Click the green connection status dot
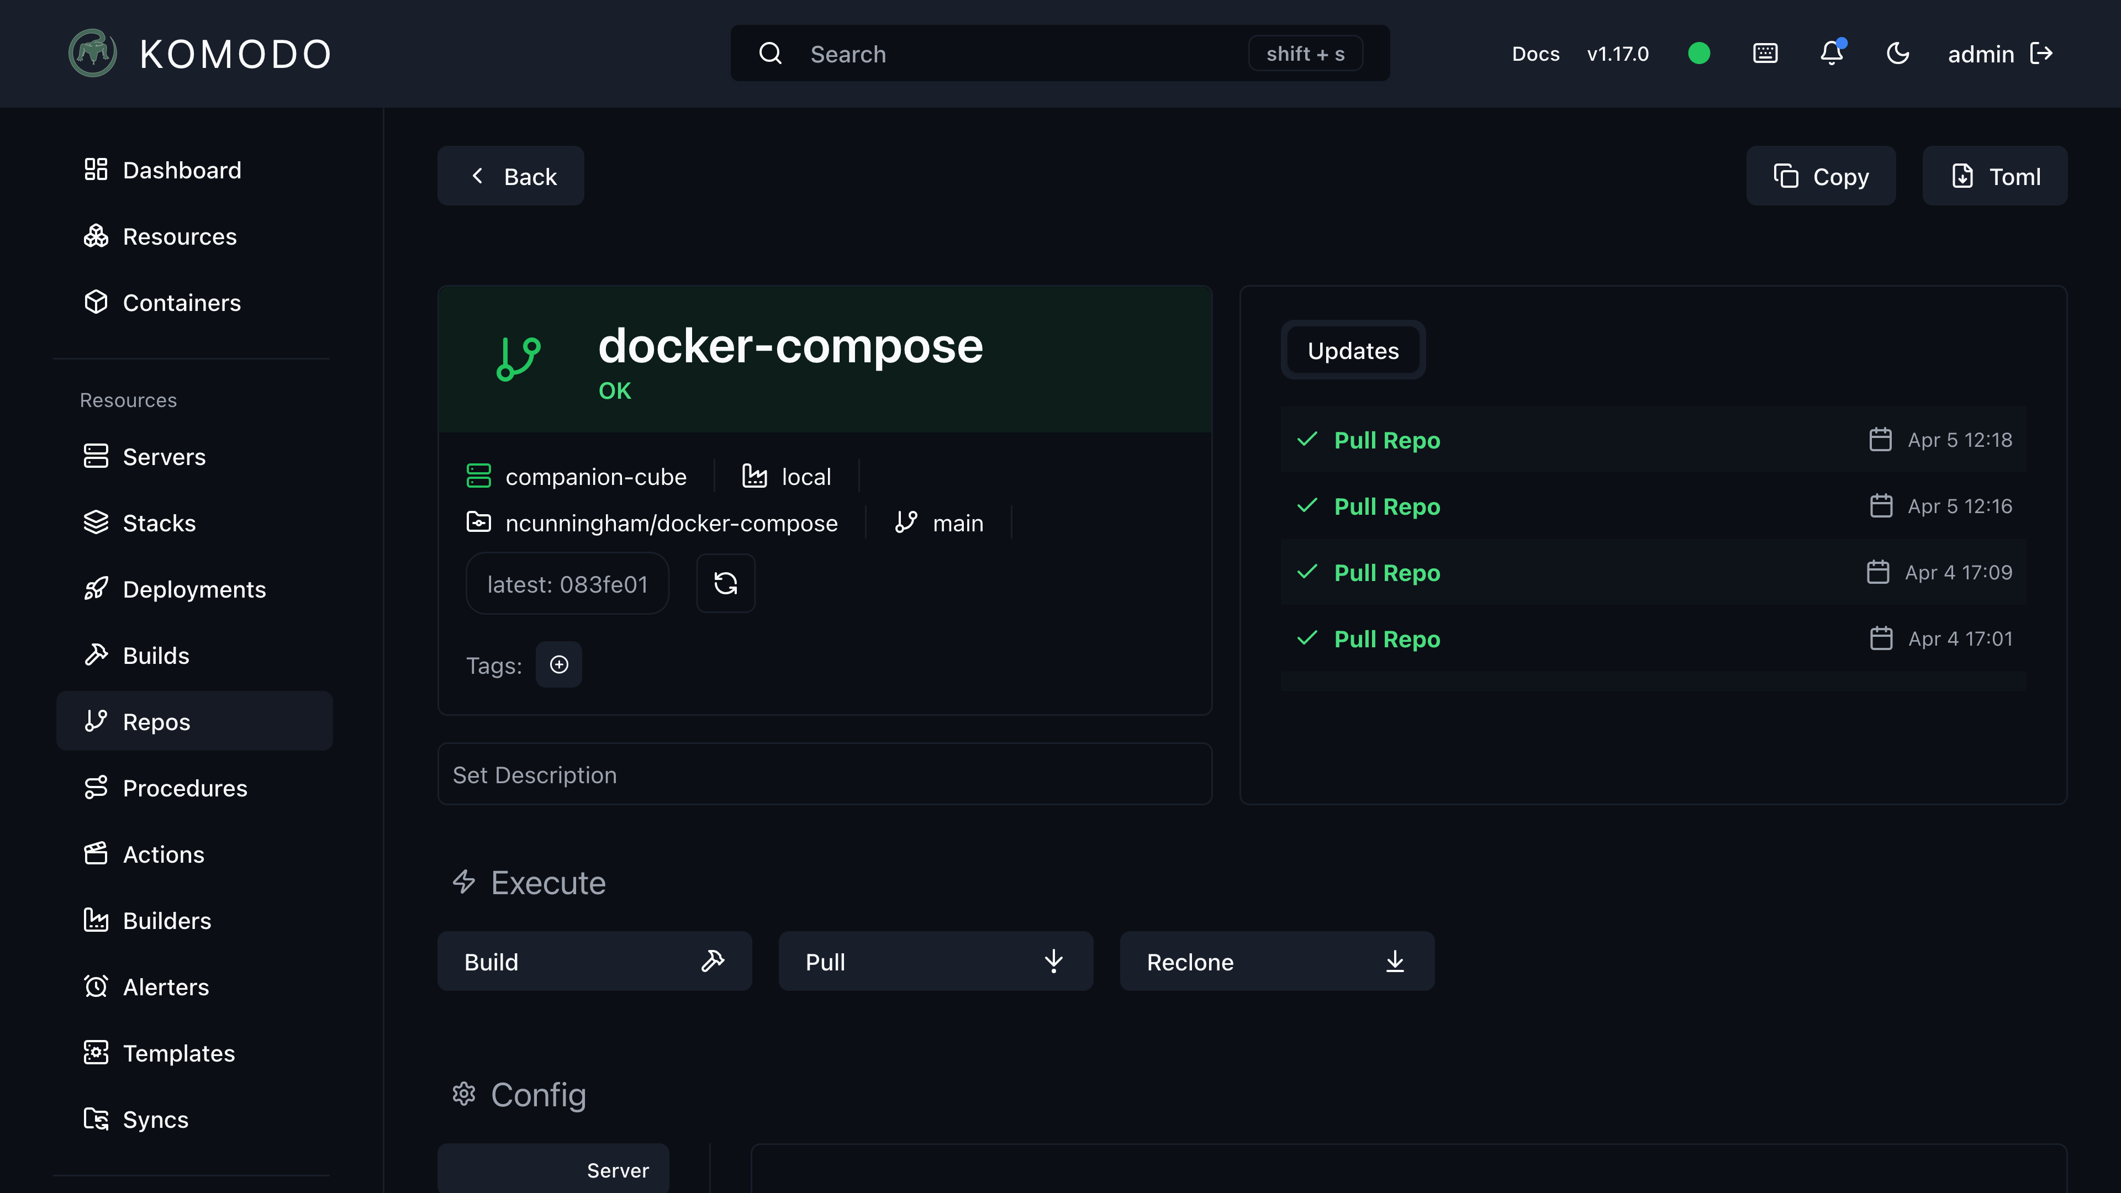 click(x=1698, y=54)
